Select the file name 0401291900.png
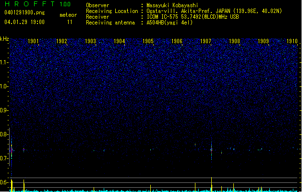Screen dimensions: 302x192 pos(24,13)
